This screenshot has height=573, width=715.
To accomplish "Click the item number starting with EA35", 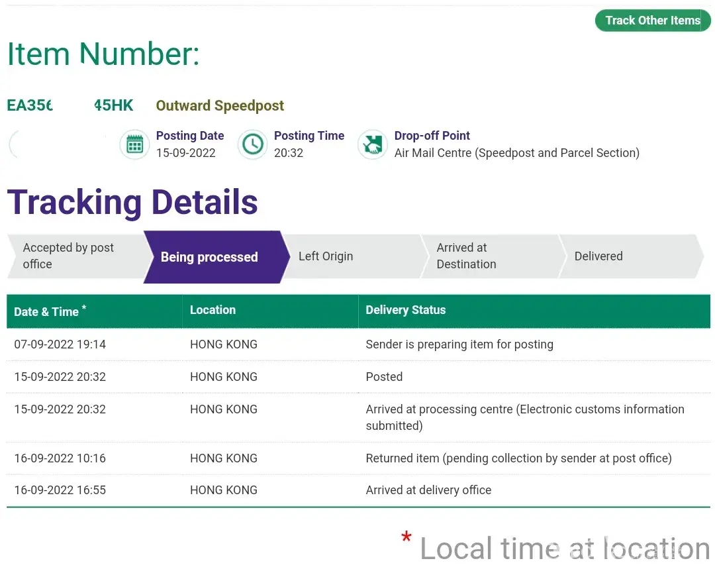I will pyautogui.click(x=70, y=105).
